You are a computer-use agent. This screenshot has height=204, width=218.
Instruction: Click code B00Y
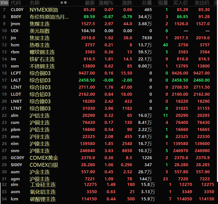pos(16,17)
